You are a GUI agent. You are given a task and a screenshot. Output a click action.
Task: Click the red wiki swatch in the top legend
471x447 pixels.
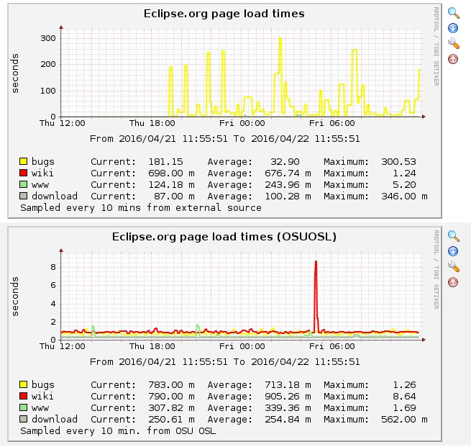(24, 173)
